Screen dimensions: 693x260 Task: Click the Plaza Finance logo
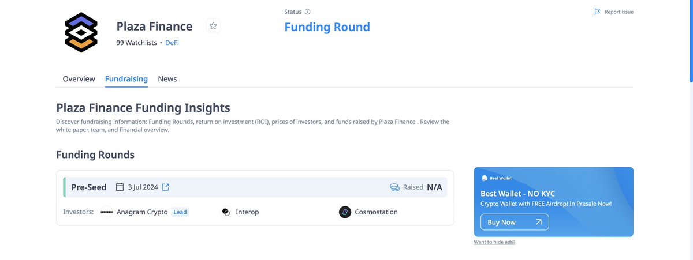81,32
